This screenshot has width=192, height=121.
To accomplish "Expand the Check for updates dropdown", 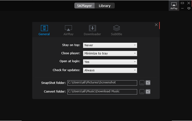I will click(110, 70).
